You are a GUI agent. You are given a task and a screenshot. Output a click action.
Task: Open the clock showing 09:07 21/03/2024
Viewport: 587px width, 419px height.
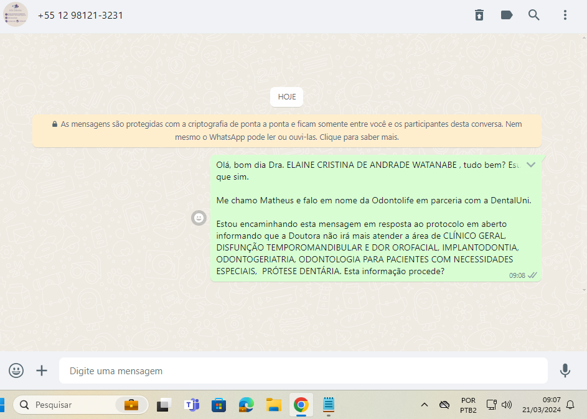[x=542, y=405]
